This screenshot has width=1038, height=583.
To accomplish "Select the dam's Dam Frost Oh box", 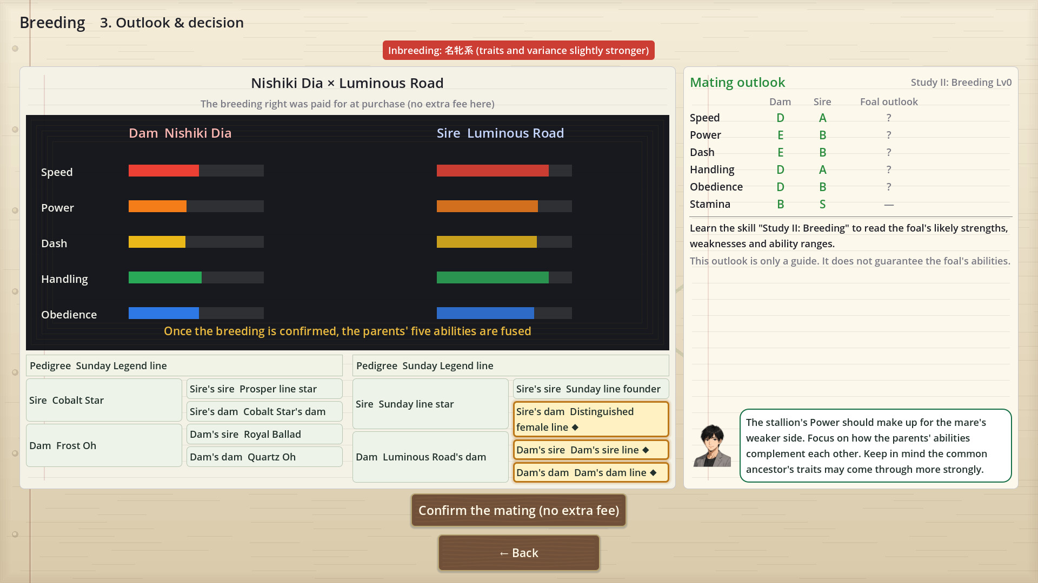I will click(104, 445).
